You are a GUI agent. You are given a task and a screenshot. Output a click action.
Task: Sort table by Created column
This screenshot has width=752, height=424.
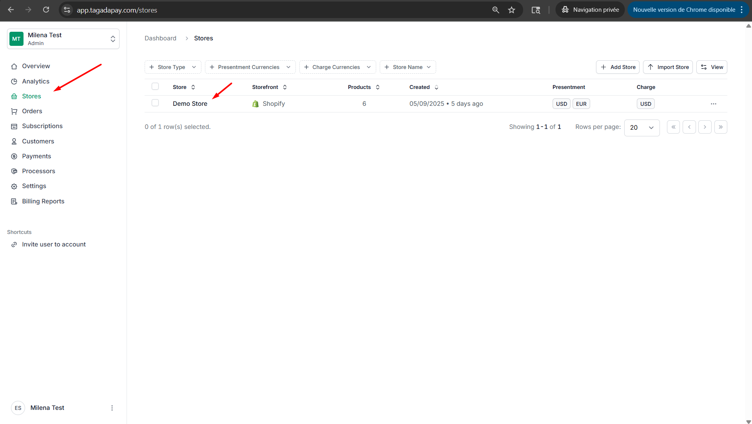coord(424,87)
